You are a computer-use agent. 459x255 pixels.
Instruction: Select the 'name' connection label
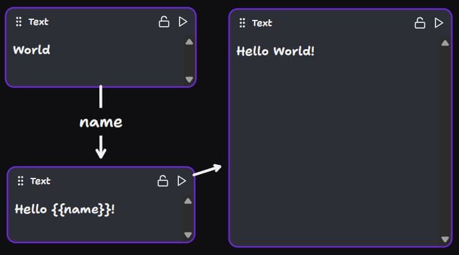[101, 123]
